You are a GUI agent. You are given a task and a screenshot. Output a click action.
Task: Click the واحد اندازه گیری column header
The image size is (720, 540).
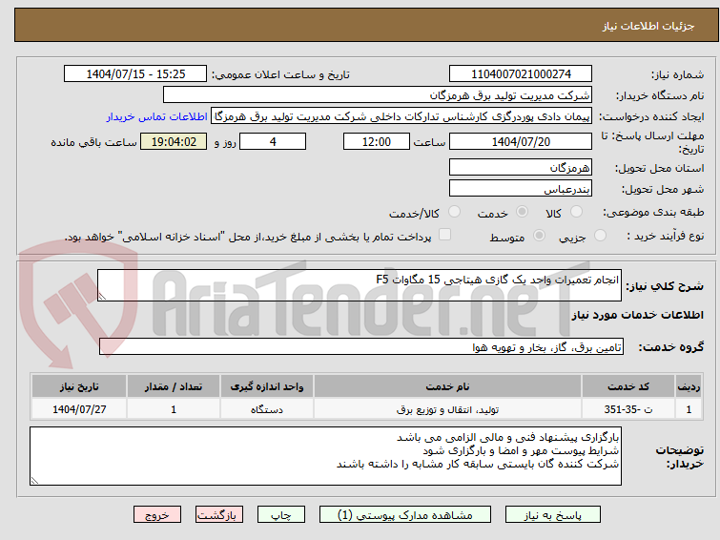click(267, 386)
